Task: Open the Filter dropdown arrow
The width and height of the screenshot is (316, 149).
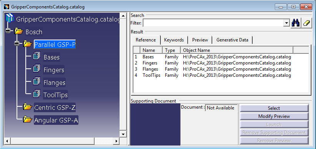Action: pos(286,23)
